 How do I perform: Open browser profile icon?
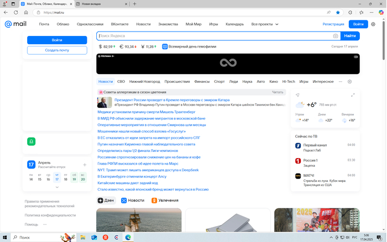pos(4,4)
